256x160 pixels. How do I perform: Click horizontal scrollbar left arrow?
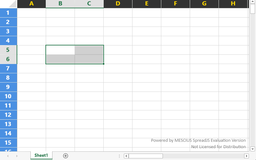tap(126, 156)
